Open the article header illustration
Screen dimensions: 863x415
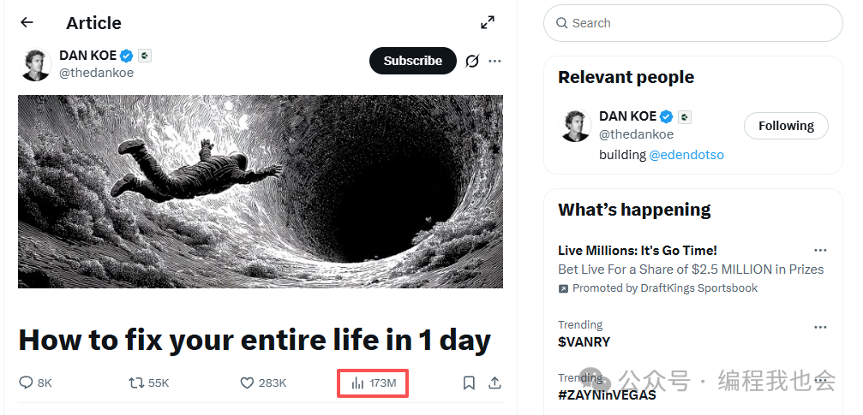261,192
